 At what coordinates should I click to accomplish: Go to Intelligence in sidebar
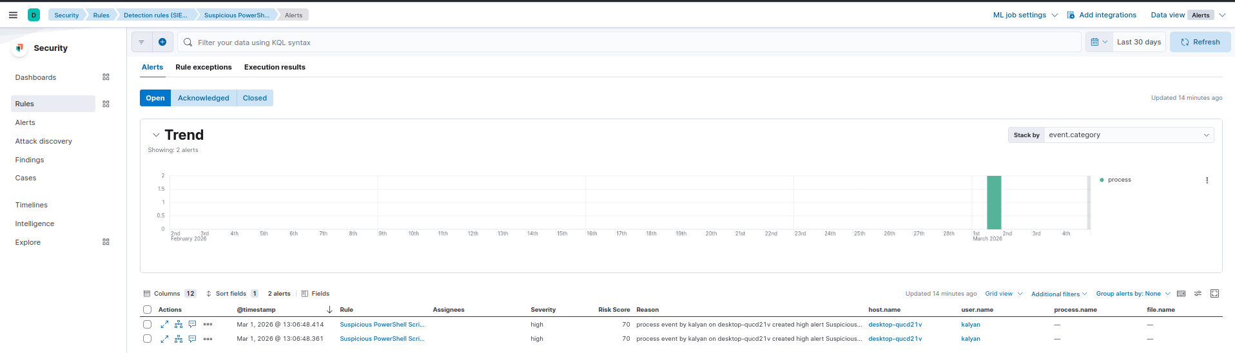(x=35, y=224)
